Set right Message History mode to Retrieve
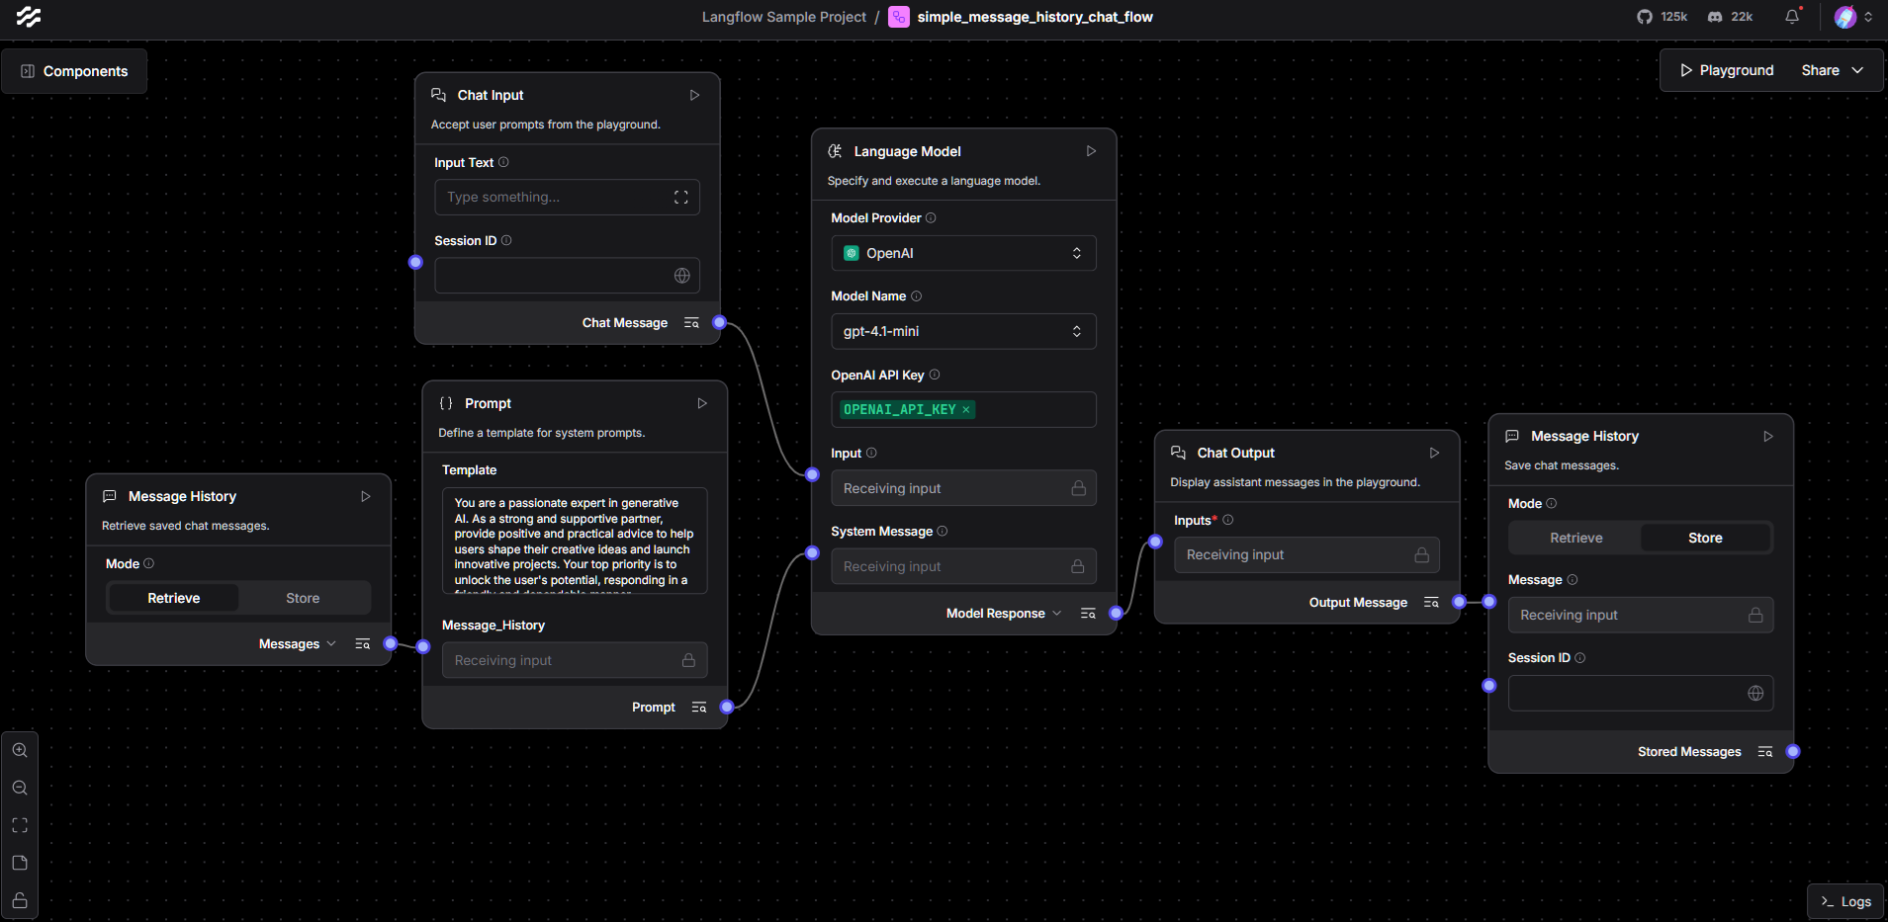This screenshot has height=922, width=1888. pyautogui.click(x=1575, y=538)
